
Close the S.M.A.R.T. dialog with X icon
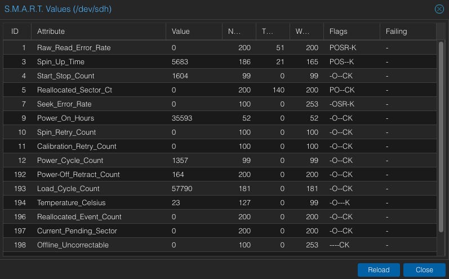coord(439,9)
